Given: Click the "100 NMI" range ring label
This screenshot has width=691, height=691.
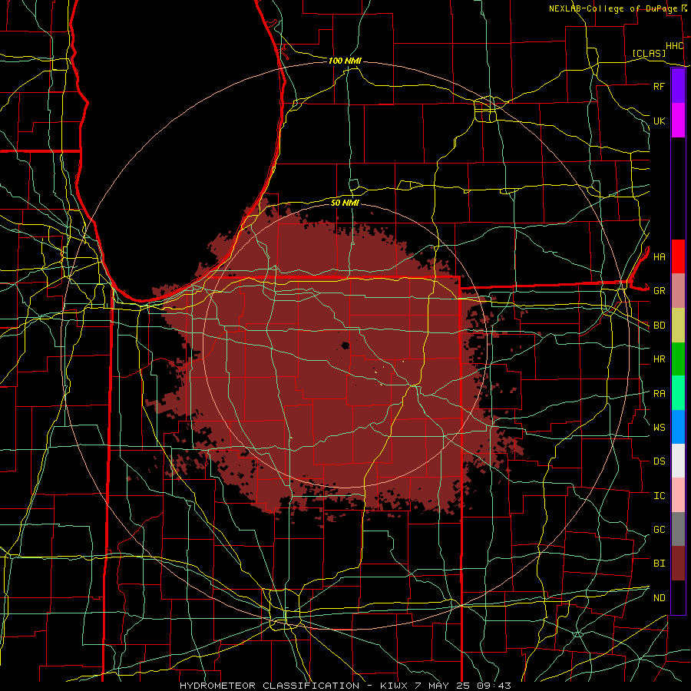Looking at the screenshot, I should (345, 61).
